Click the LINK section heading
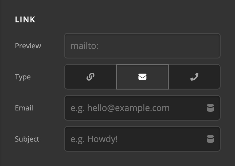This screenshot has height=166, width=235. (x=25, y=20)
